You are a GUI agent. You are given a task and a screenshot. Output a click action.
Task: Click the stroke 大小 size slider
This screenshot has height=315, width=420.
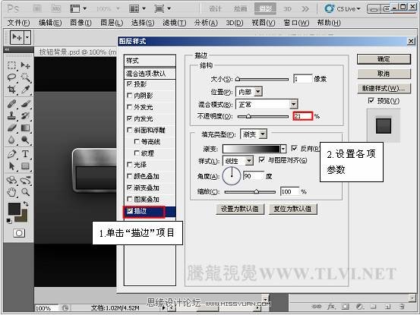(262, 80)
